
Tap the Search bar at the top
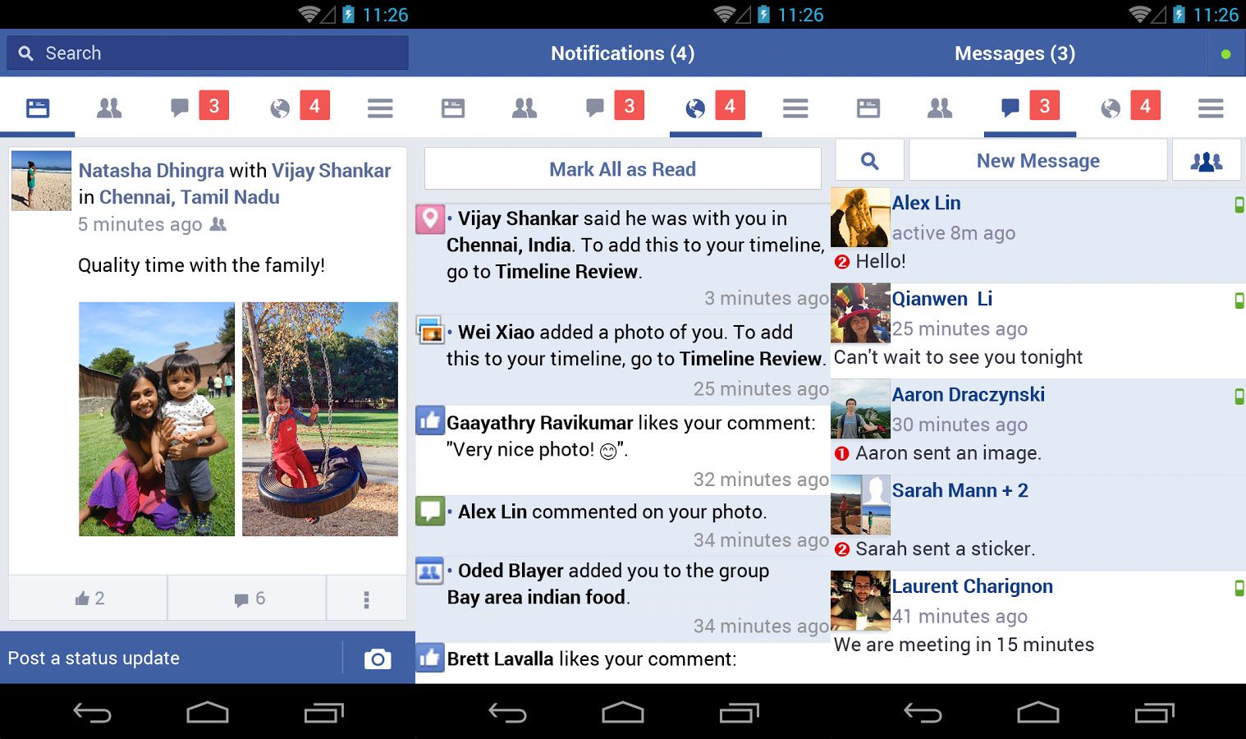click(205, 53)
